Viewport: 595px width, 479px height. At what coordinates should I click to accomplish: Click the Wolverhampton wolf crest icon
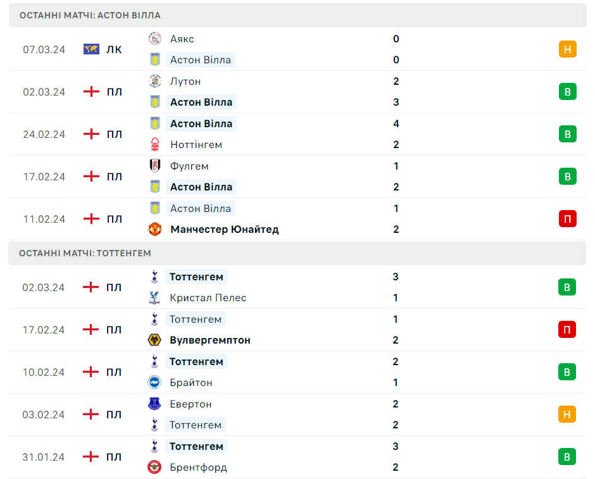[154, 340]
